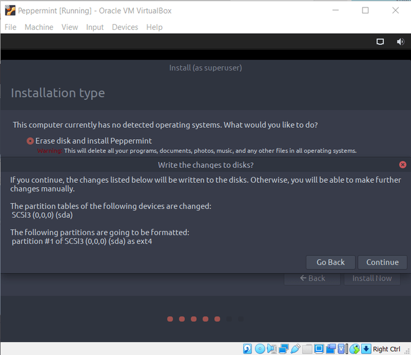Click the 'Install (as superuser)' title
411x355 pixels.
pyautogui.click(x=205, y=68)
